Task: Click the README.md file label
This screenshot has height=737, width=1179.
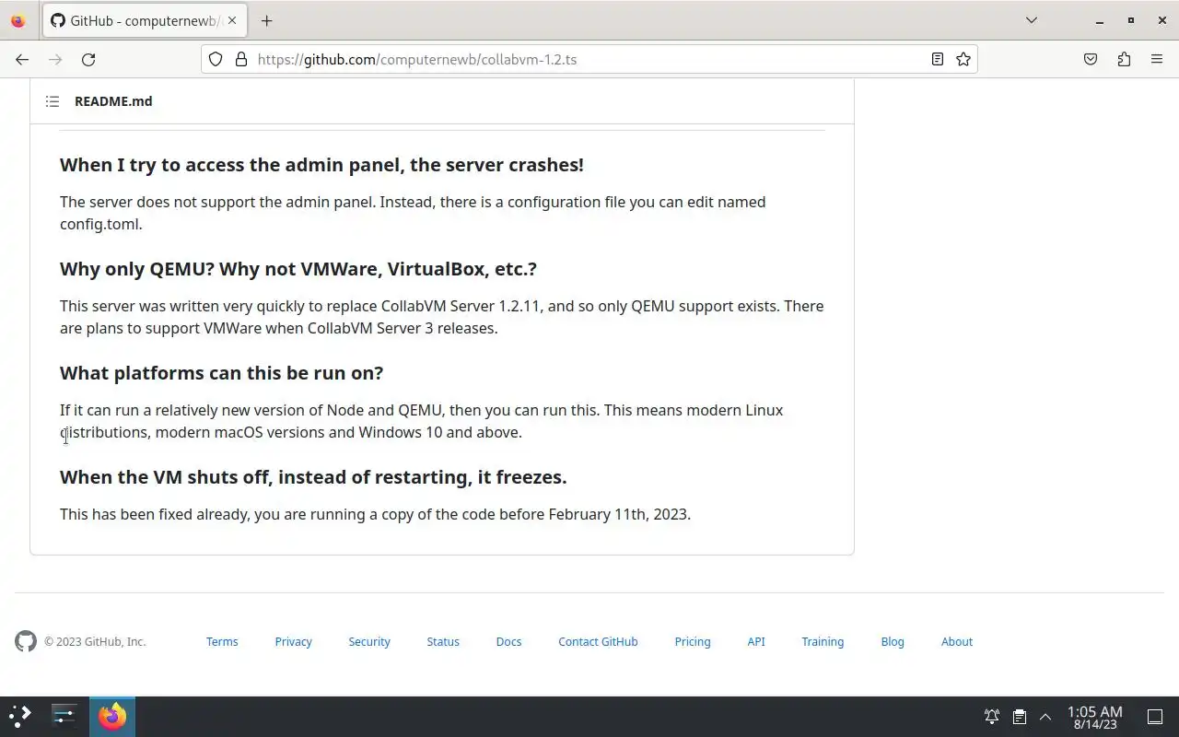Action: pyautogui.click(x=113, y=101)
